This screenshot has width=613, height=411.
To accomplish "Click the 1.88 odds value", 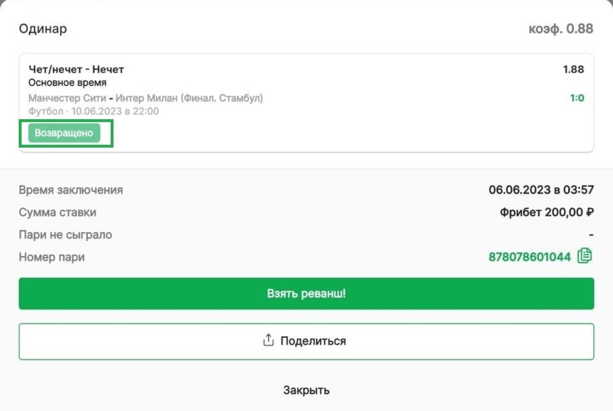I will click(573, 69).
